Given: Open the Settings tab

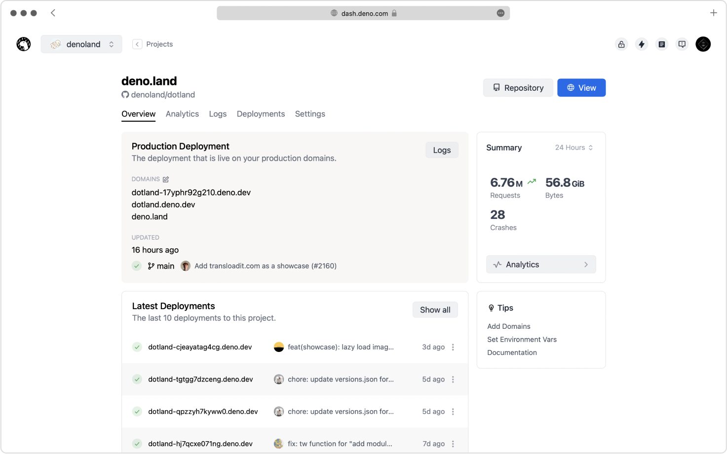Looking at the screenshot, I should click(310, 114).
